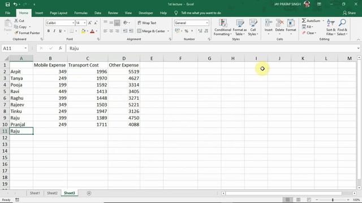The image size is (362, 203).
Task: Open the Fill Color yellow bucket swatch
Action: click(83, 31)
